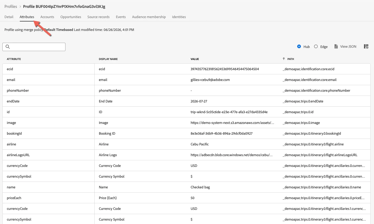The image size is (374, 224).
Task: Click the priceEach value 50
Action: (x=193, y=198)
